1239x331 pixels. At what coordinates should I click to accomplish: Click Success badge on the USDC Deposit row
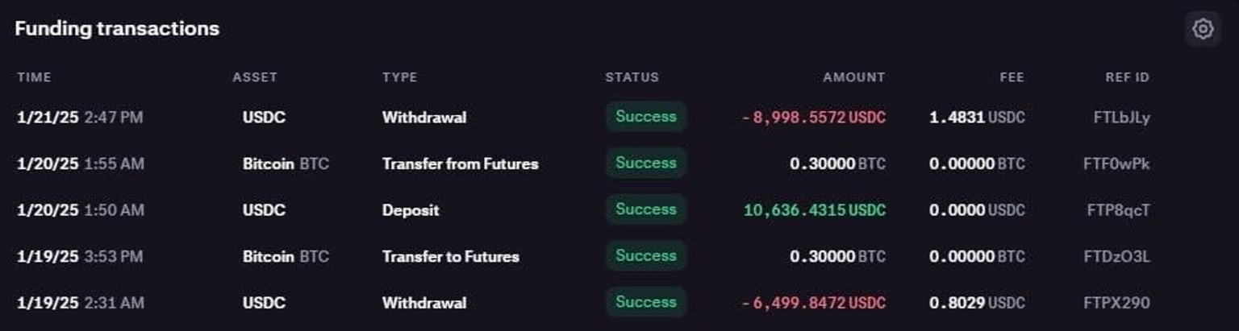click(646, 209)
